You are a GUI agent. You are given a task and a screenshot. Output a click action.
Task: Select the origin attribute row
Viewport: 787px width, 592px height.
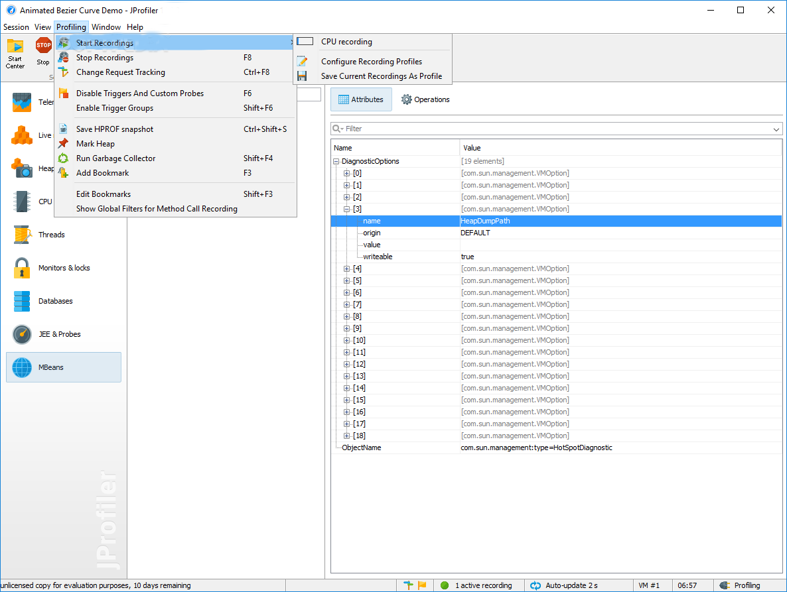[556, 233]
